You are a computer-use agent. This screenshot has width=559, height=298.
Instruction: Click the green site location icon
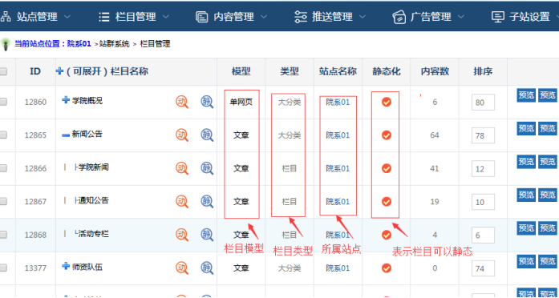pyautogui.click(x=6, y=44)
